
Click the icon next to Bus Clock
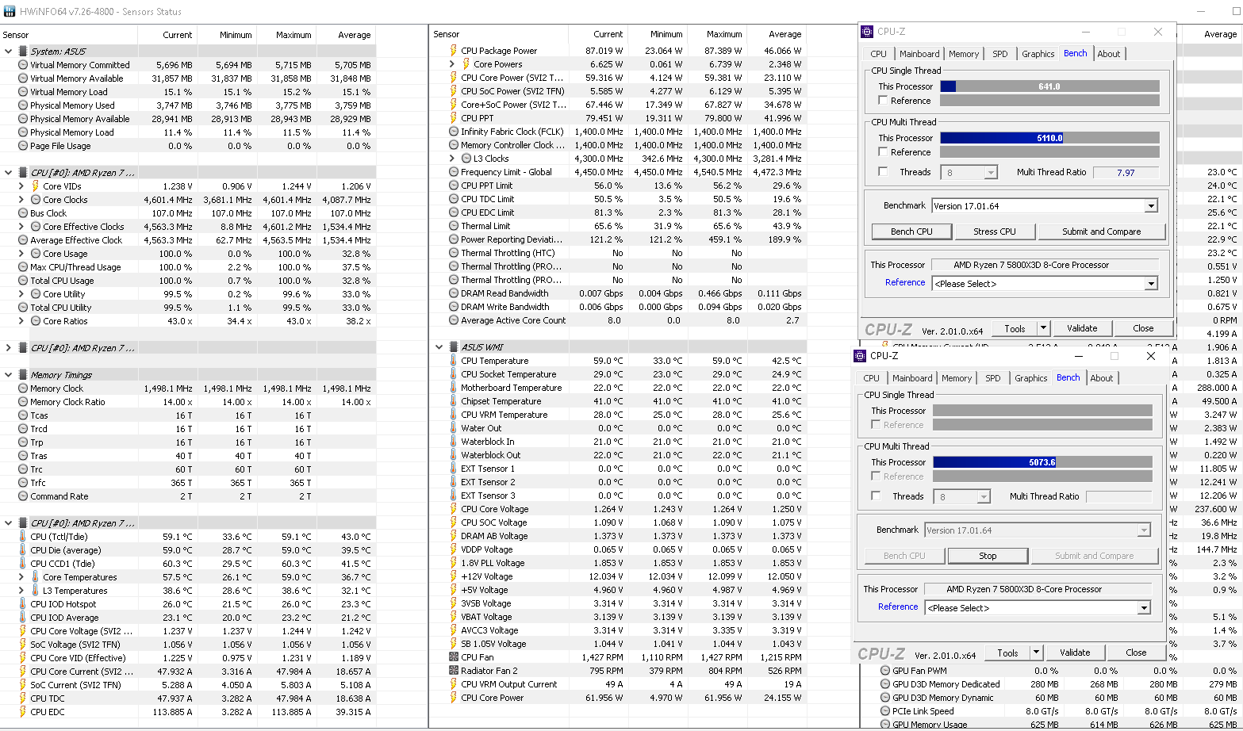point(23,213)
